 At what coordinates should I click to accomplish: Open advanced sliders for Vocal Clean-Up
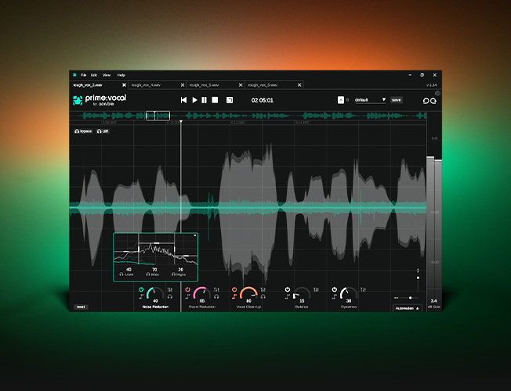(263, 289)
